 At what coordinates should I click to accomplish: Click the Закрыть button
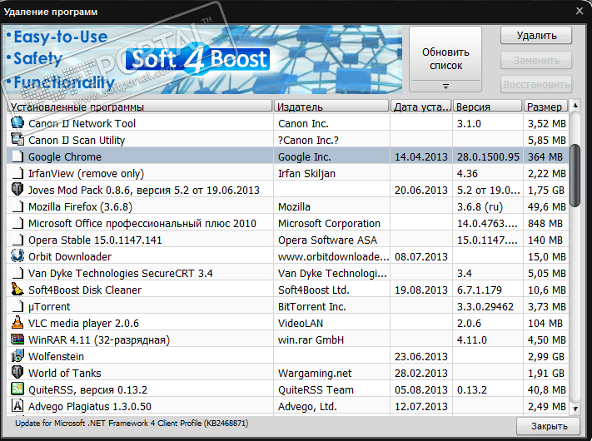(x=549, y=426)
